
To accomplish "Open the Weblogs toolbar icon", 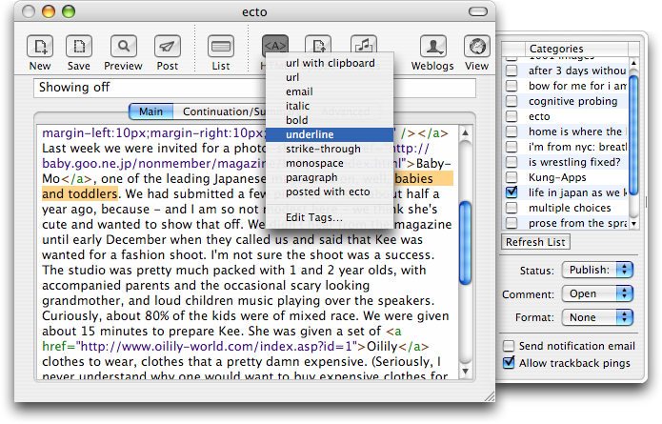I will (x=432, y=46).
